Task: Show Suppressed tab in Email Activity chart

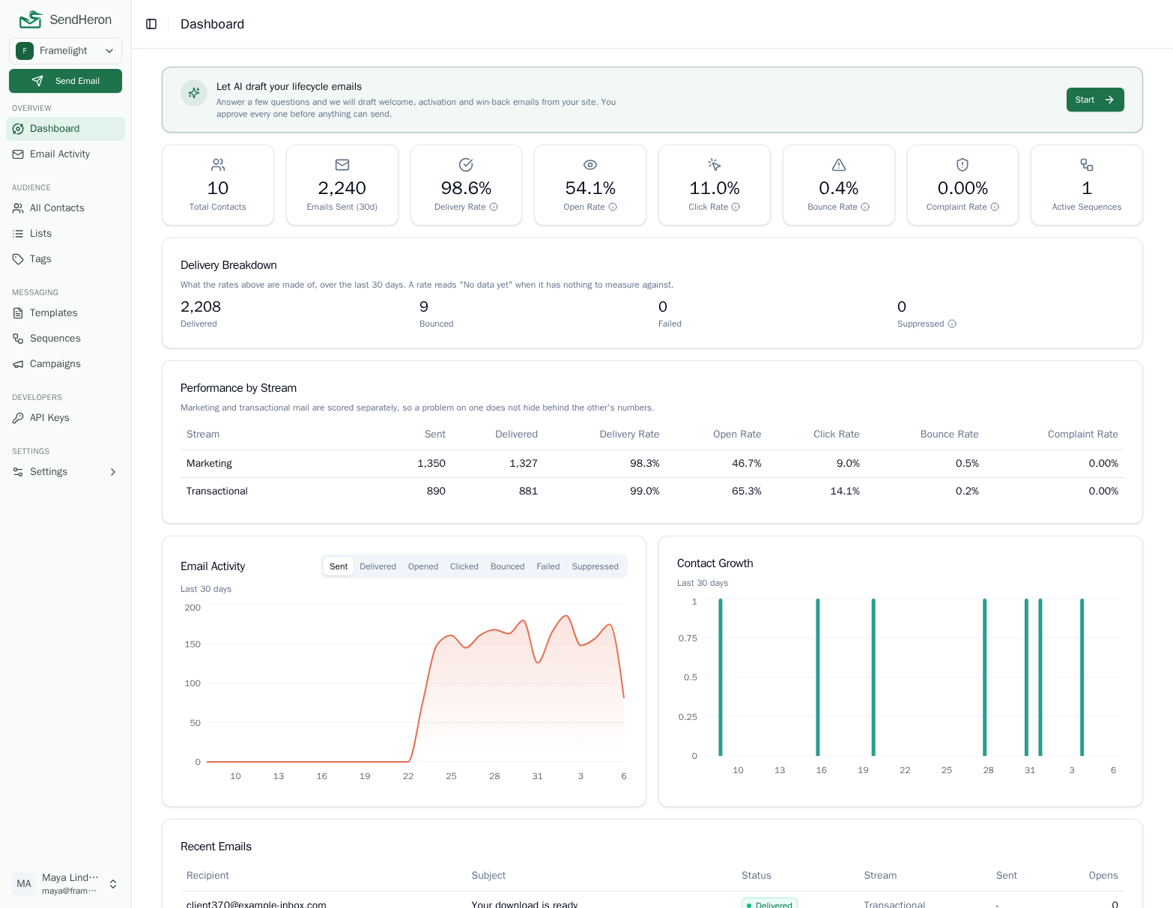Action: (x=595, y=566)
